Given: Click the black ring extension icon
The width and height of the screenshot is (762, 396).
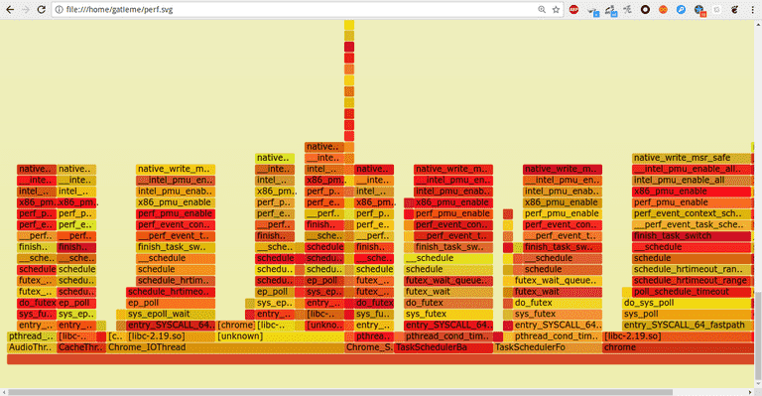Looking at the screenshot, I should pyautogui.click(x=645, y=9).
